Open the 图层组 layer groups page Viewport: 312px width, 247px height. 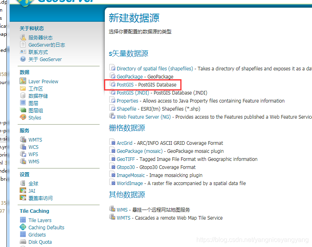click(x=36, y=110)
